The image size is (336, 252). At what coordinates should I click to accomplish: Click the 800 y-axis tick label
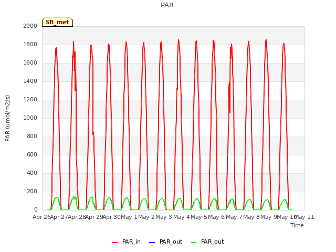click(32, 136)
